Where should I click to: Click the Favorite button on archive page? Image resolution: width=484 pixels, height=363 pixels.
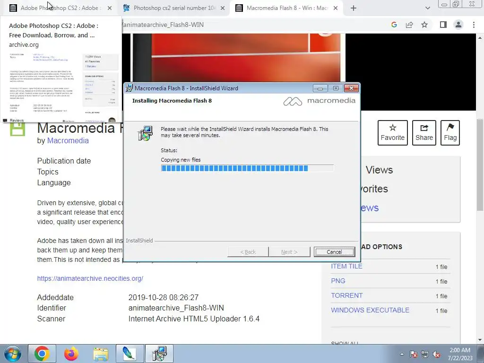click(x=393, y=133)
